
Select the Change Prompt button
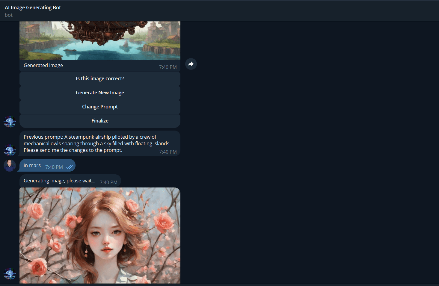tap(100, 107)
